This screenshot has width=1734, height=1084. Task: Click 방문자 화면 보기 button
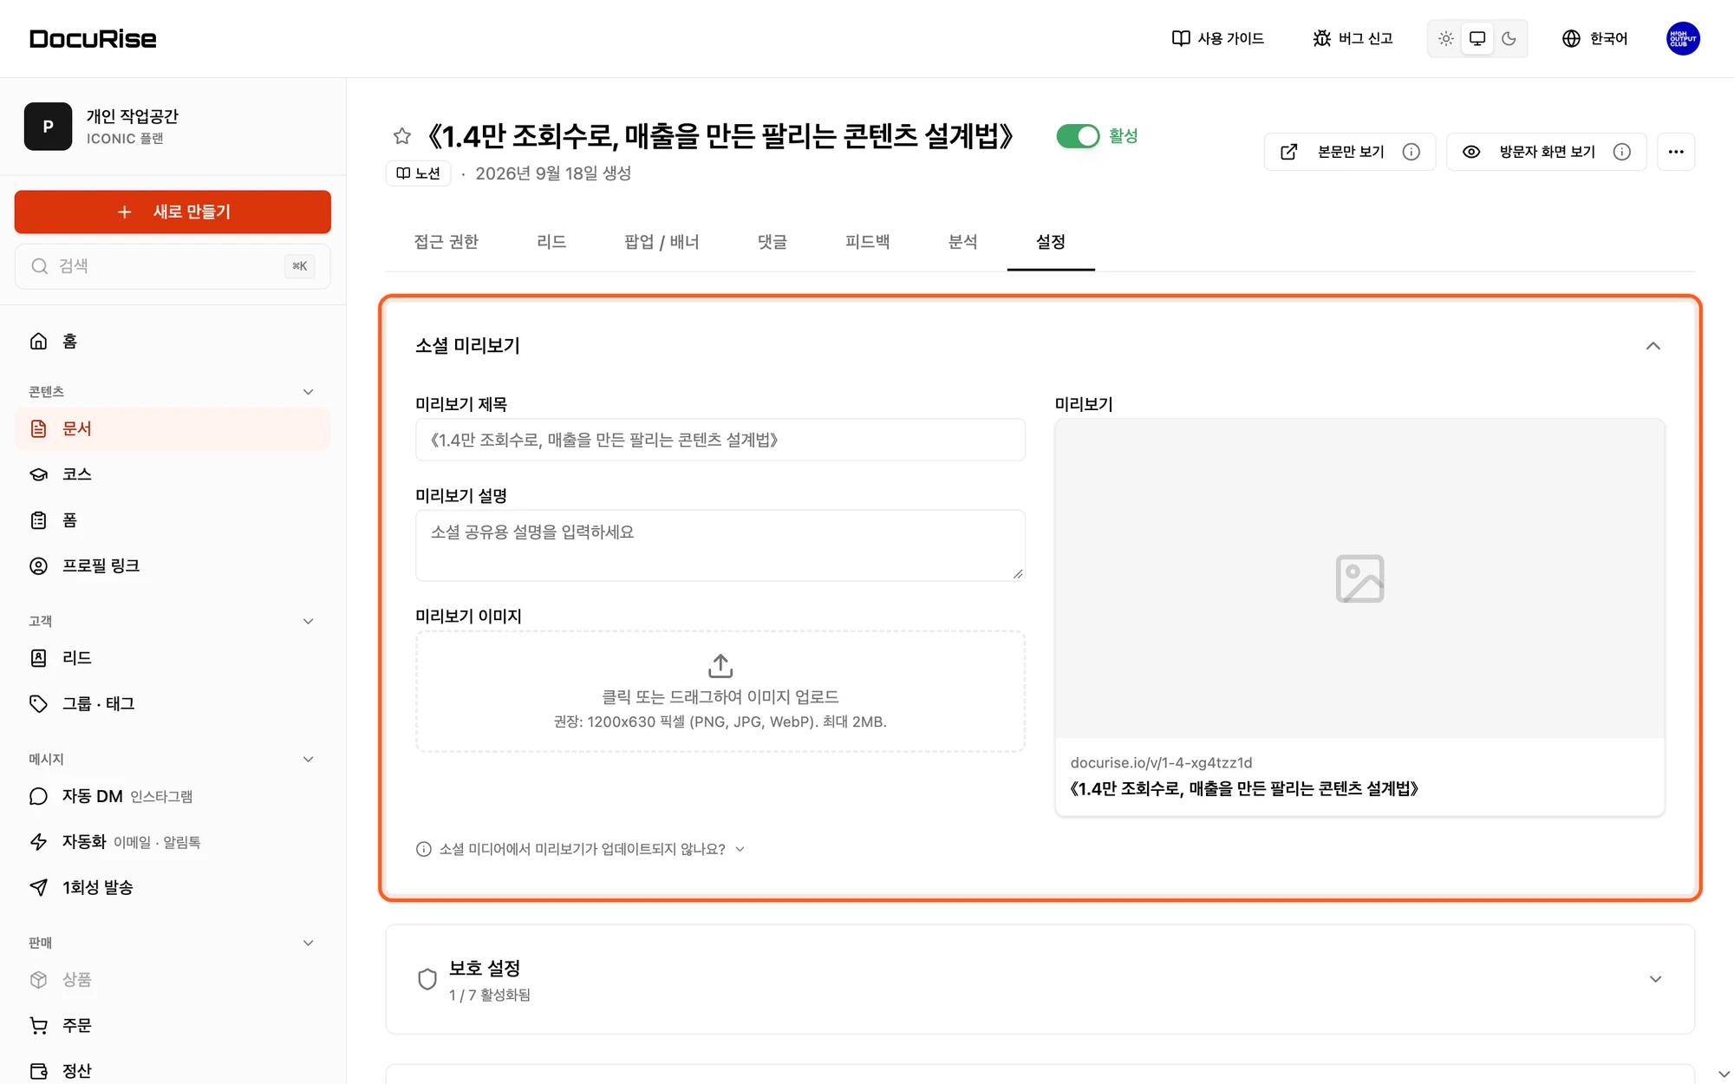tap(1547, 152)
